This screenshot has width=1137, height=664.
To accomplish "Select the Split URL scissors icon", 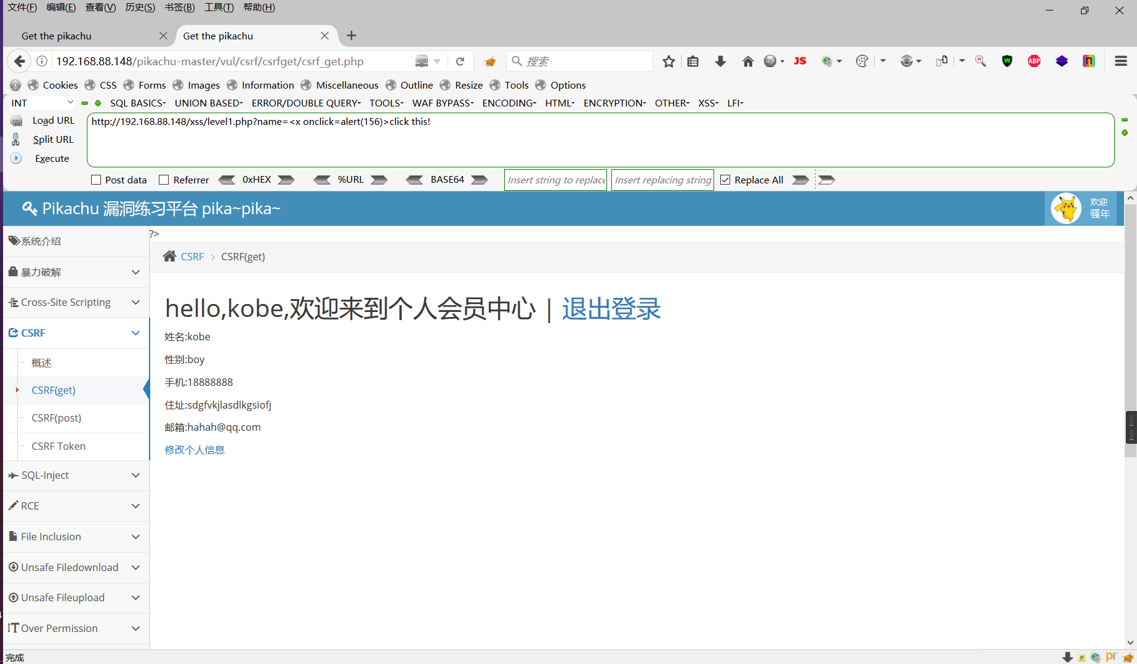I will tap(16, 139).
